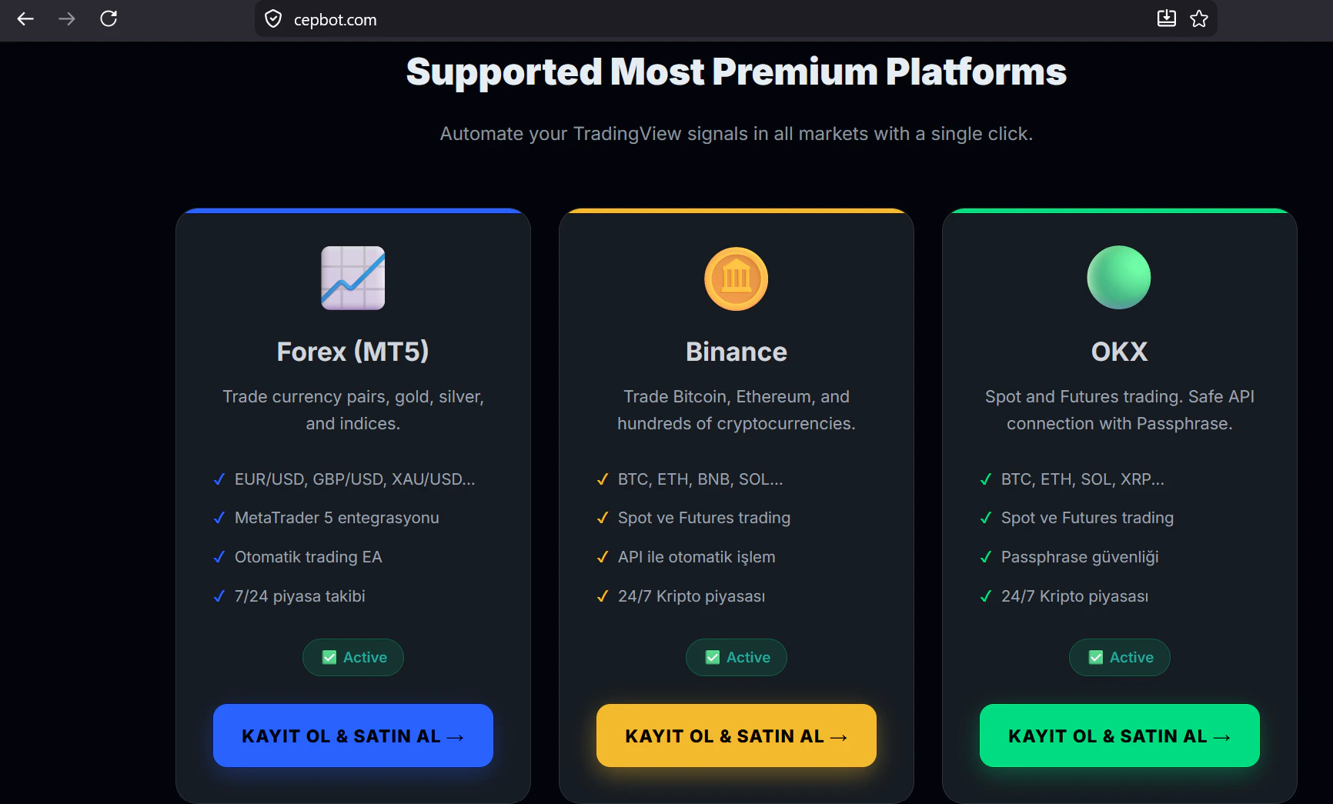Click the shield security icon in address bar

pos(273,19)
